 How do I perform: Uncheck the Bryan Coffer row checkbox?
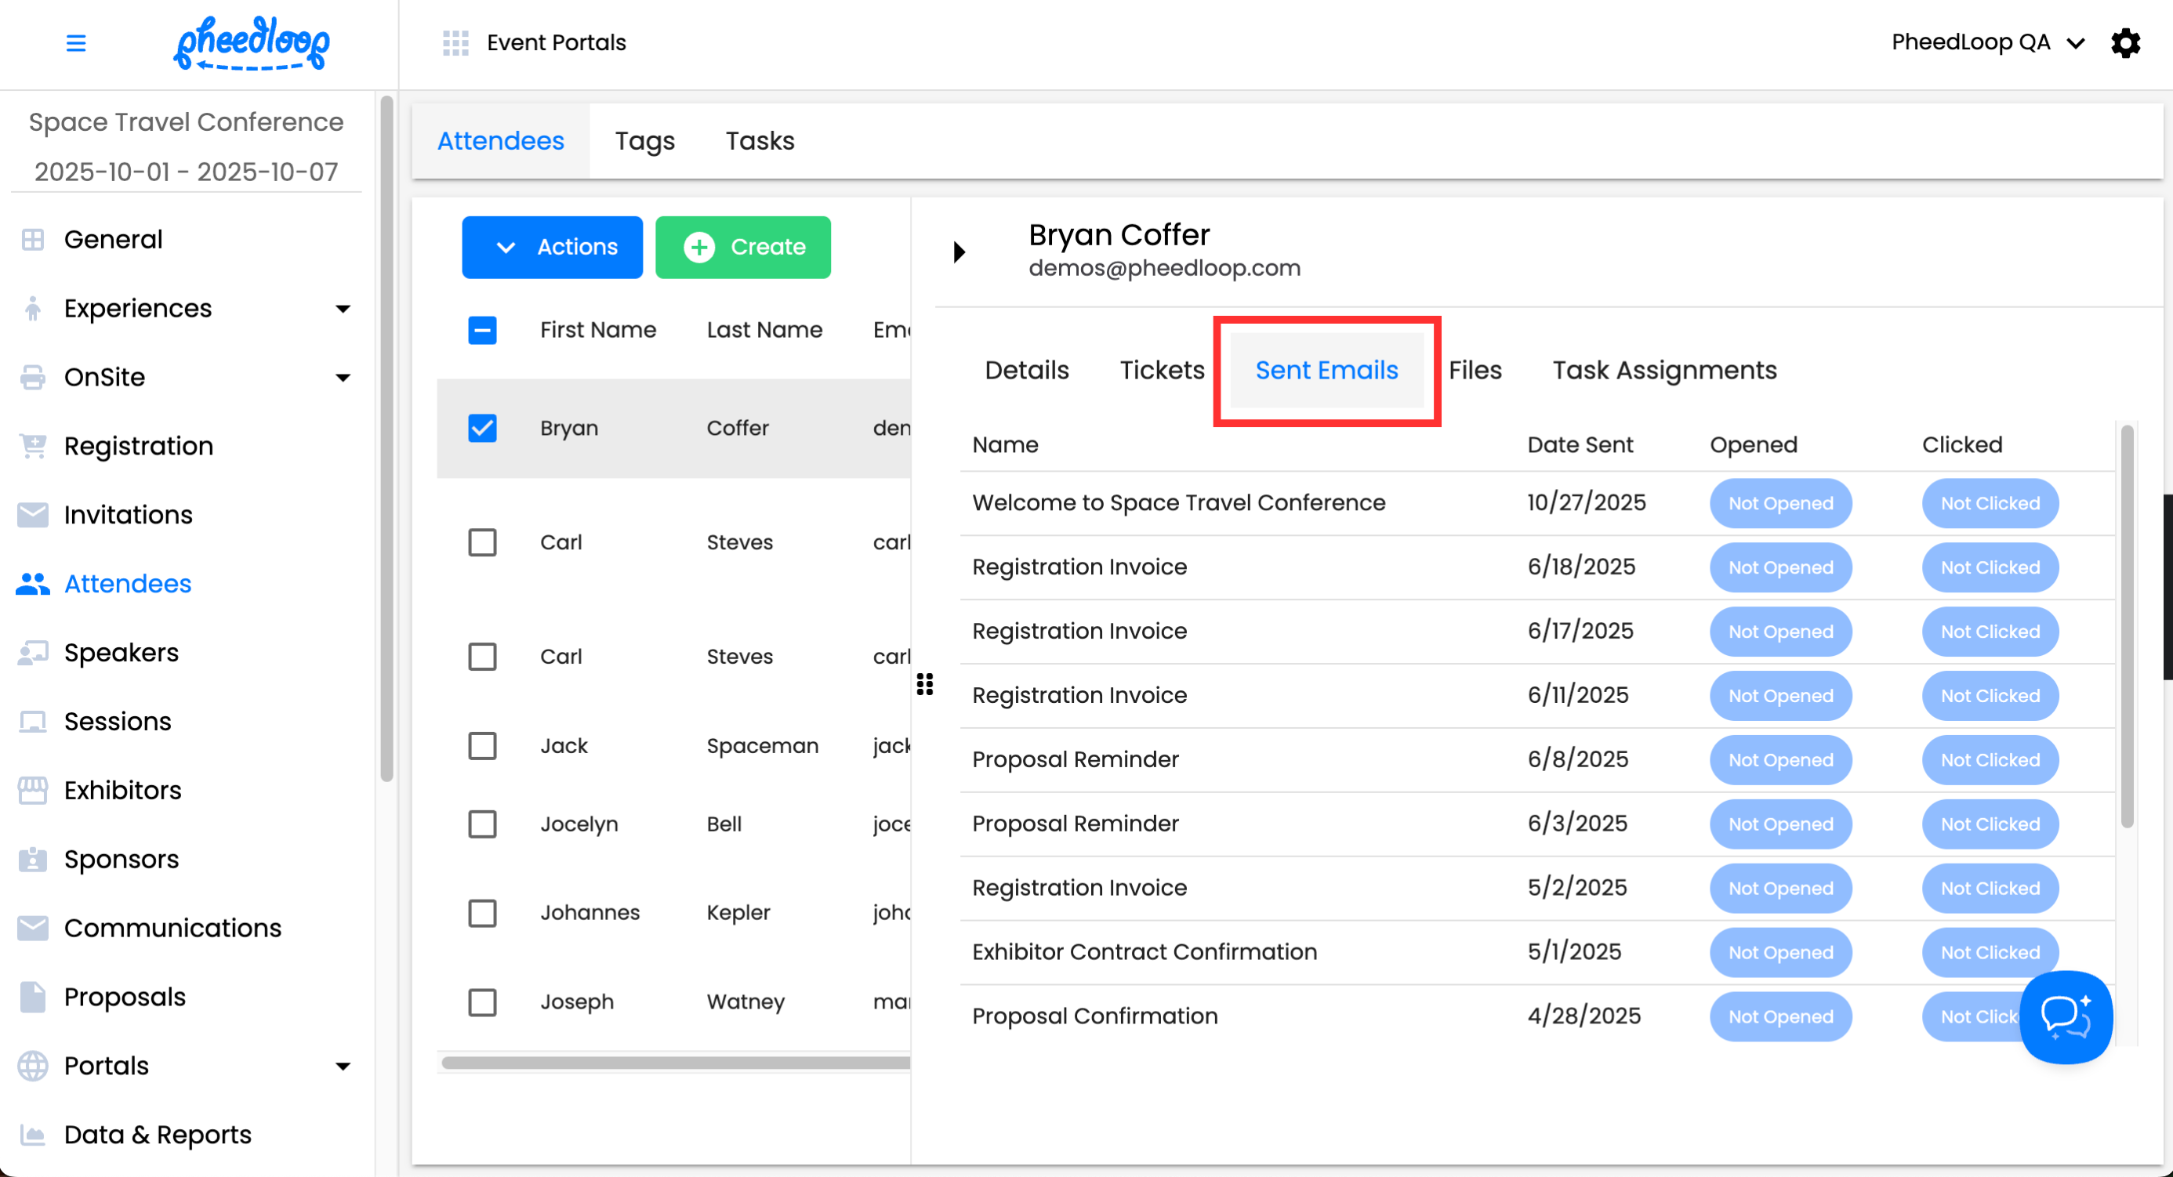click(483, 429)
